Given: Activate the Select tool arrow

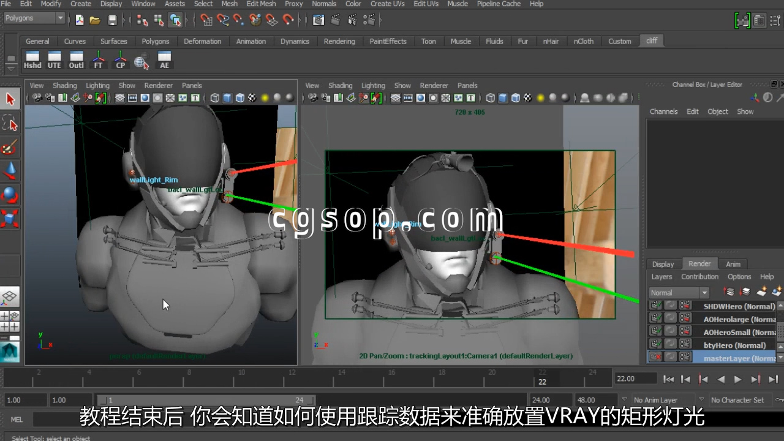Looking at the screenshot, I should coord(10,99).
